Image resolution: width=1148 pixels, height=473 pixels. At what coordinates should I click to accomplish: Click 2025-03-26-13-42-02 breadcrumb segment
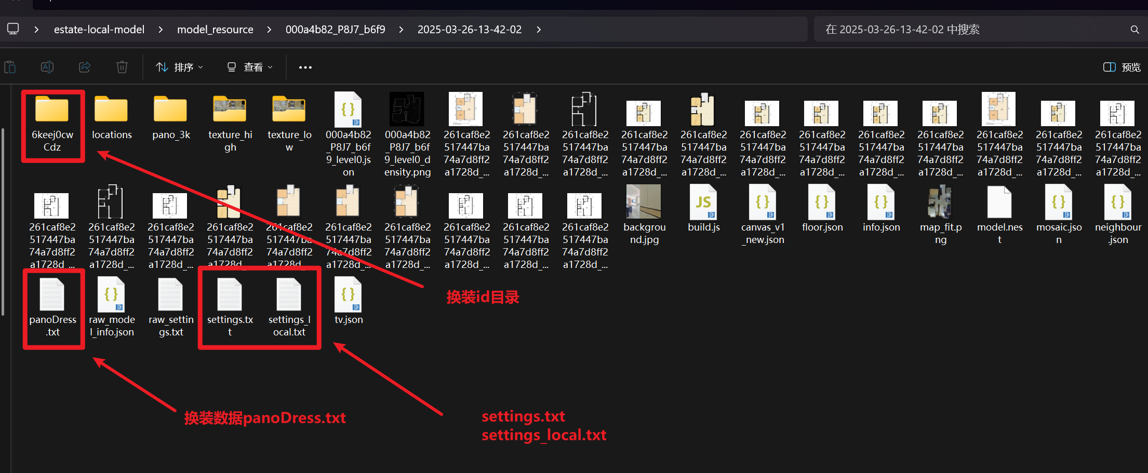pyautogui.click(x=470, y=30)
